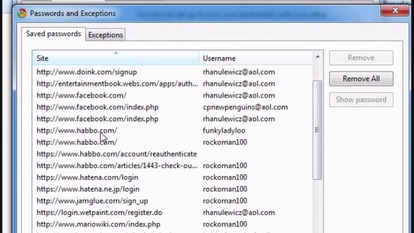Viewport: 414px width, 233px height.
Task: Click the username cpnewpenguins@aol.com
Action: pos(245,107)
